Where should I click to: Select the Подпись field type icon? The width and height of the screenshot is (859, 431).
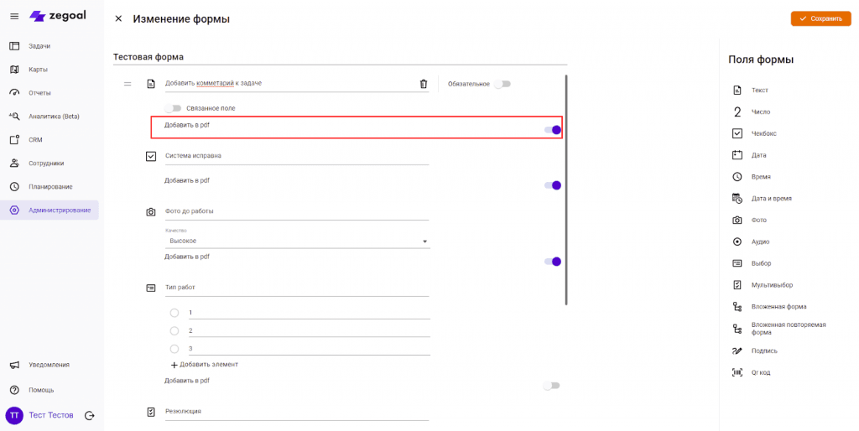click(x=737, y=351)
